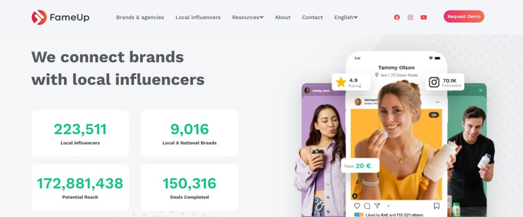Expand the Resources dropdown menu
523x217 pixels.
click(248, 17)
